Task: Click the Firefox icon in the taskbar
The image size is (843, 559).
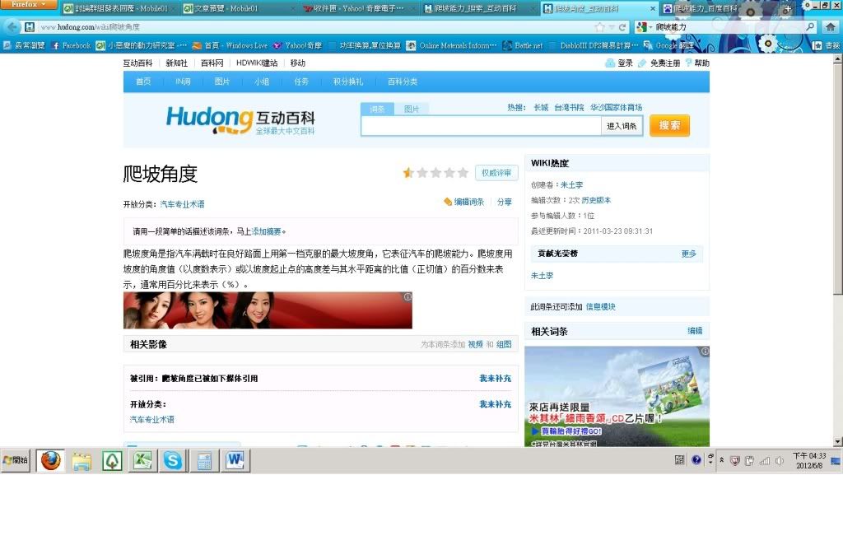Action: (50, 461)
